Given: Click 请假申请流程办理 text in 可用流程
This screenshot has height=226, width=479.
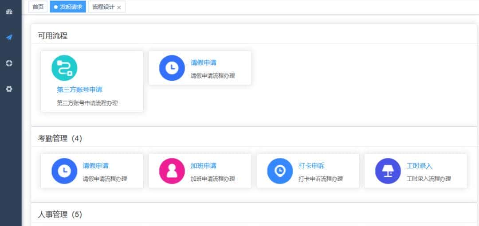Looking at the screenshot, I should [x=212, y=76].
